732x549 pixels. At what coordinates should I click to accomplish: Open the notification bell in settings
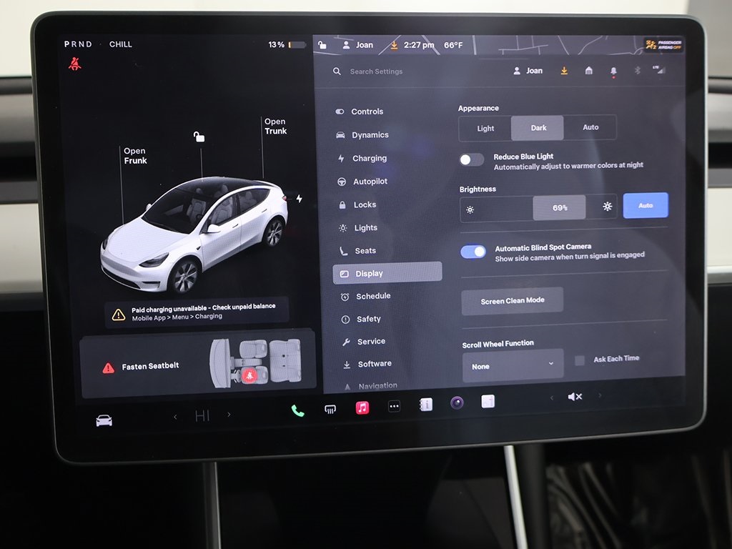[x=613, y=70]
